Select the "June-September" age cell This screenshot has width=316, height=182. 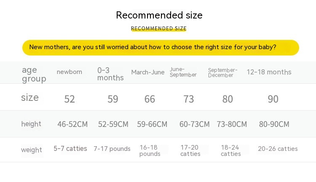point(183,72)
